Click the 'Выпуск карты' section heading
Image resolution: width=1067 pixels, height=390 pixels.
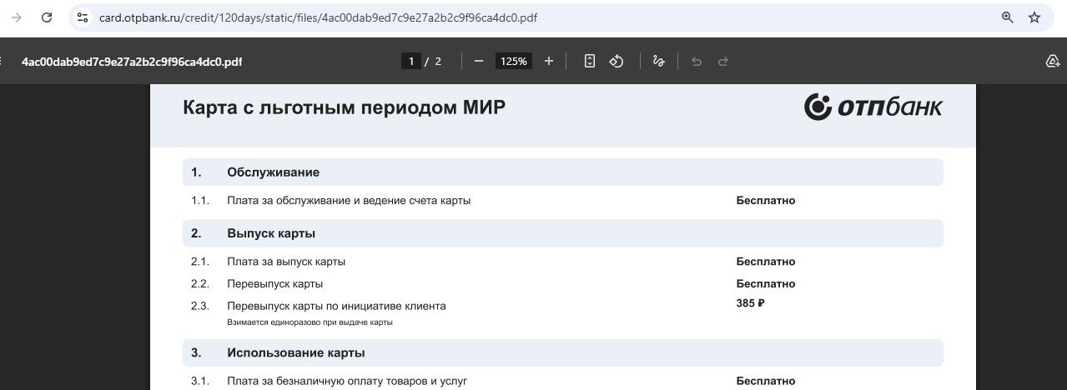(270, 233)
